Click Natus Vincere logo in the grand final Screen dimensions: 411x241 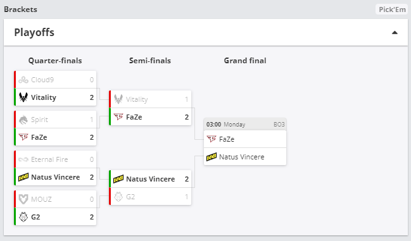tap(212, 157)
